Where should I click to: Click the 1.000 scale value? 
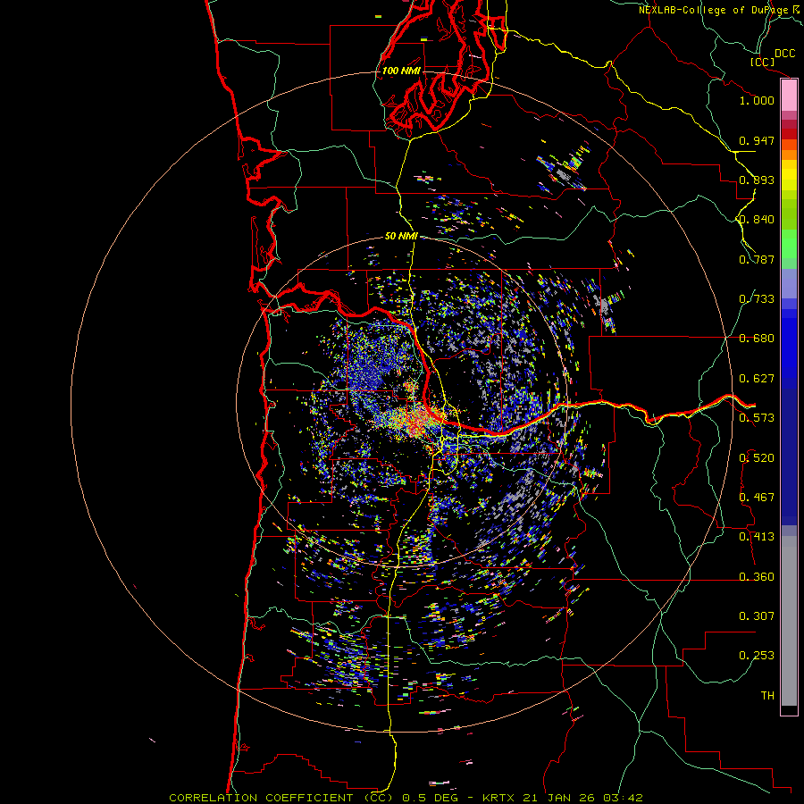[757, 100]
